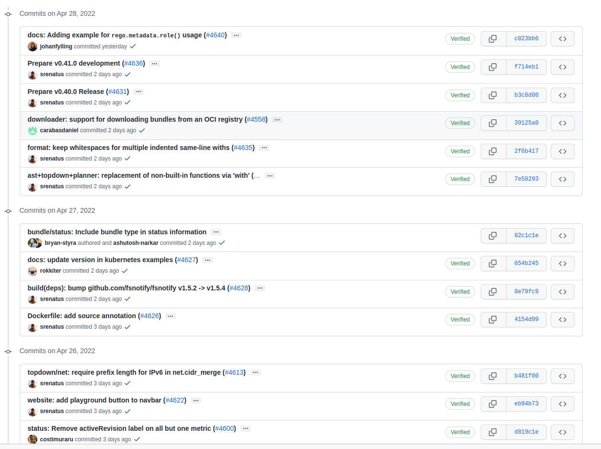Copy the SHA for commit 654b245
Image resolution: width=601 pixels, height=449 pixels.
coord(493,264)
